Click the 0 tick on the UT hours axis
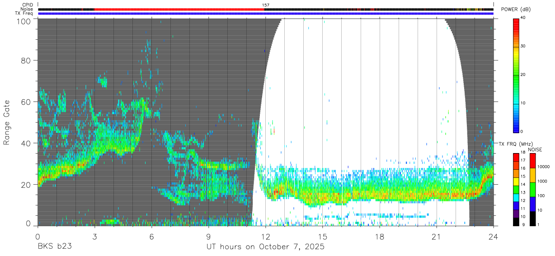The width and height of the screenshot is (555, 256). tap(38, 237)
